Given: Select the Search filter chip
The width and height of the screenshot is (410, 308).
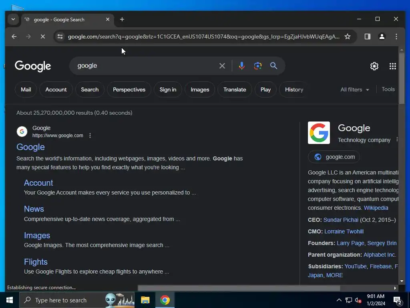Looking at the screenshot, I should (x=90, y=89).
